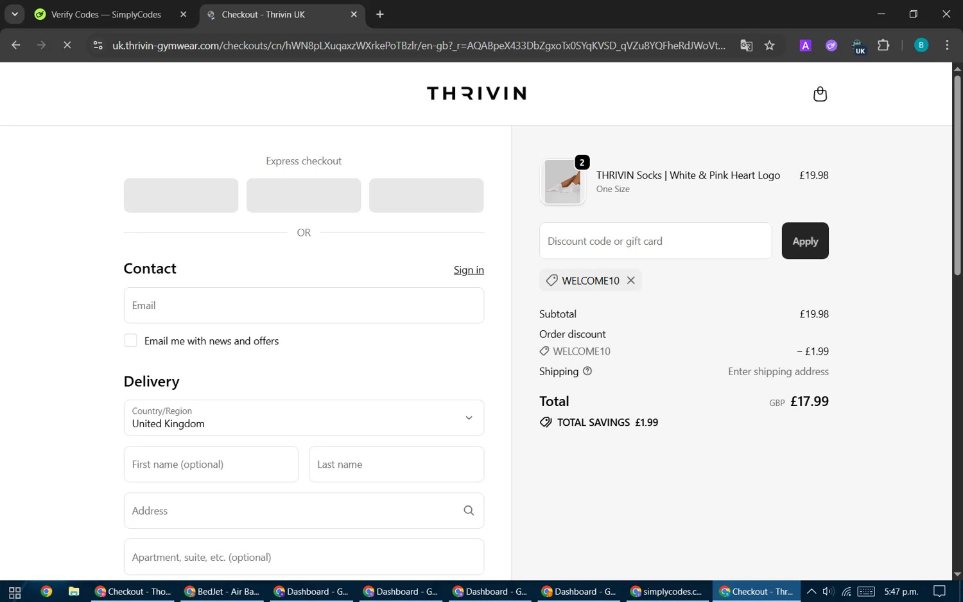Show hidden system tray icons

[811, 592]
